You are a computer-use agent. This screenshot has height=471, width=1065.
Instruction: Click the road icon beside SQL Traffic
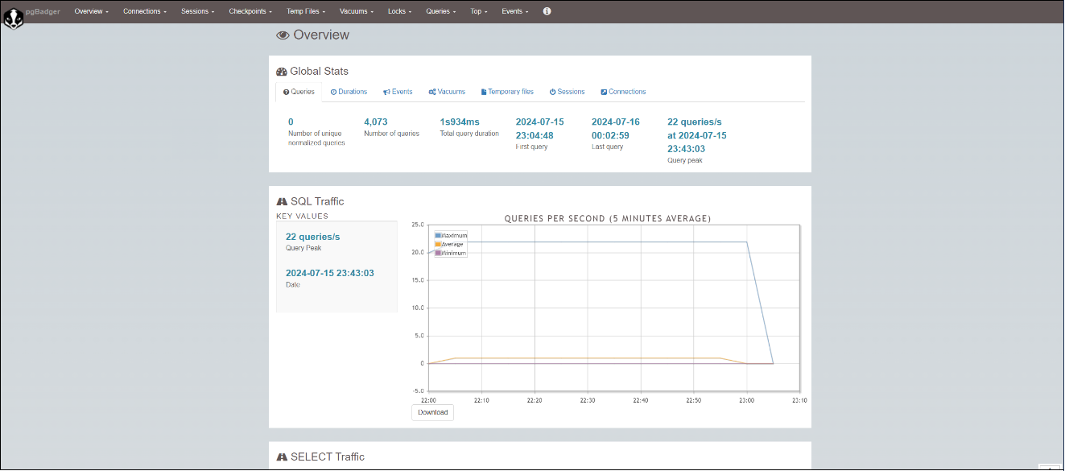click(282, 201)
